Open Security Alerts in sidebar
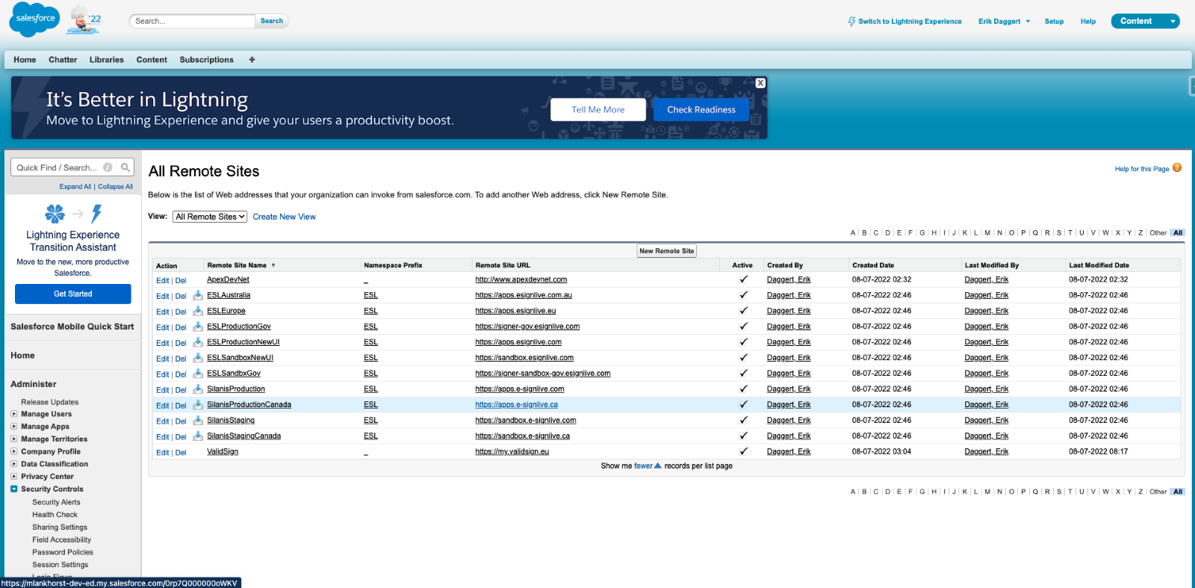The height and width of the screenshot is (588, 1195). 56,502
